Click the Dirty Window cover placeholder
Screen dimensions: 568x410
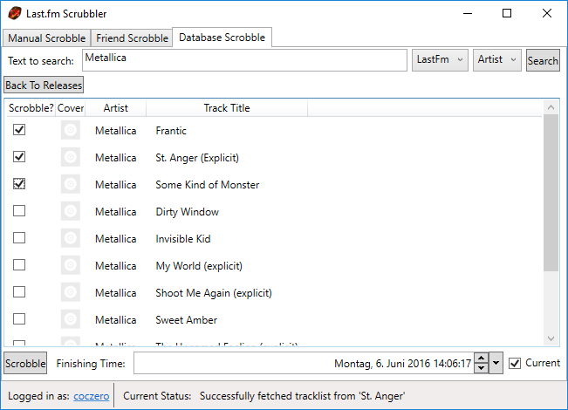pyautogui.click(x=71, y=211)
